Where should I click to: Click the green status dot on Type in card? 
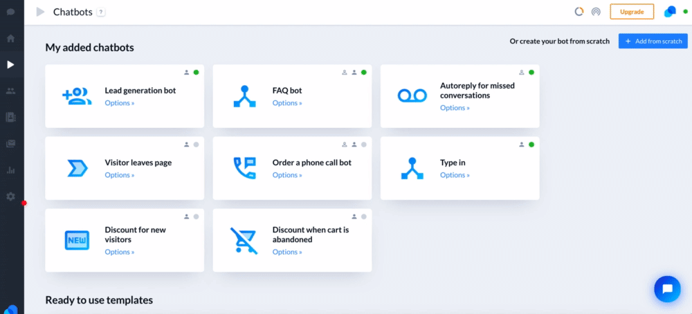point(531,145)
